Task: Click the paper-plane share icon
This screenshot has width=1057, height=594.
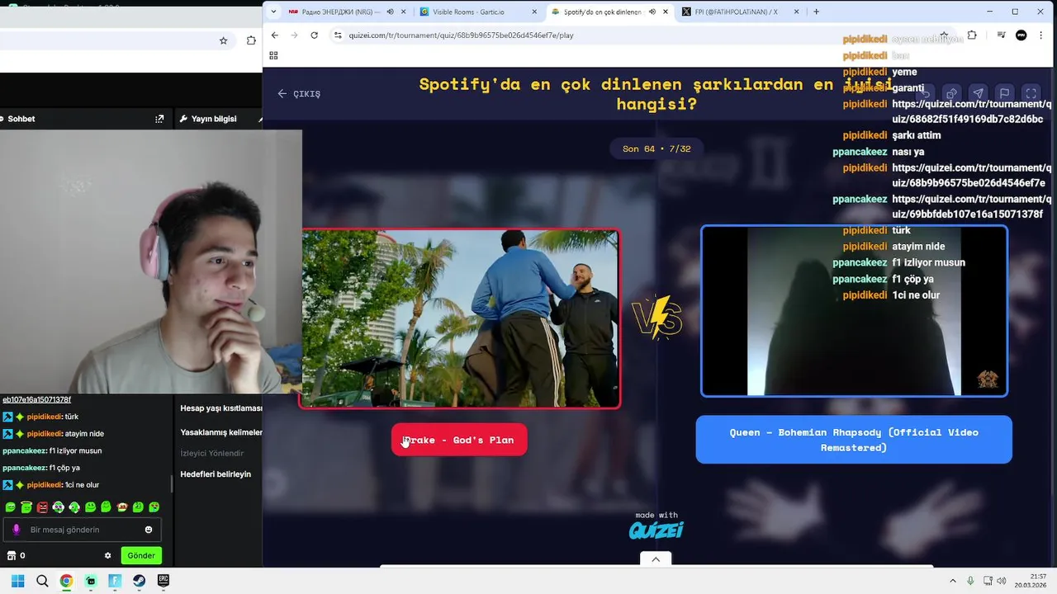Action: coord(978,93)
